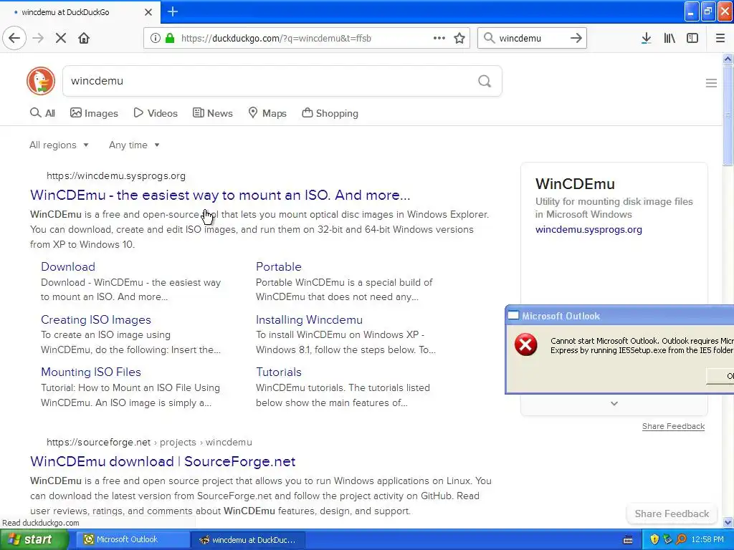734x550 pixels.
Task: Open the Installing Wincdemu sitelink
Action: point(309,319)
